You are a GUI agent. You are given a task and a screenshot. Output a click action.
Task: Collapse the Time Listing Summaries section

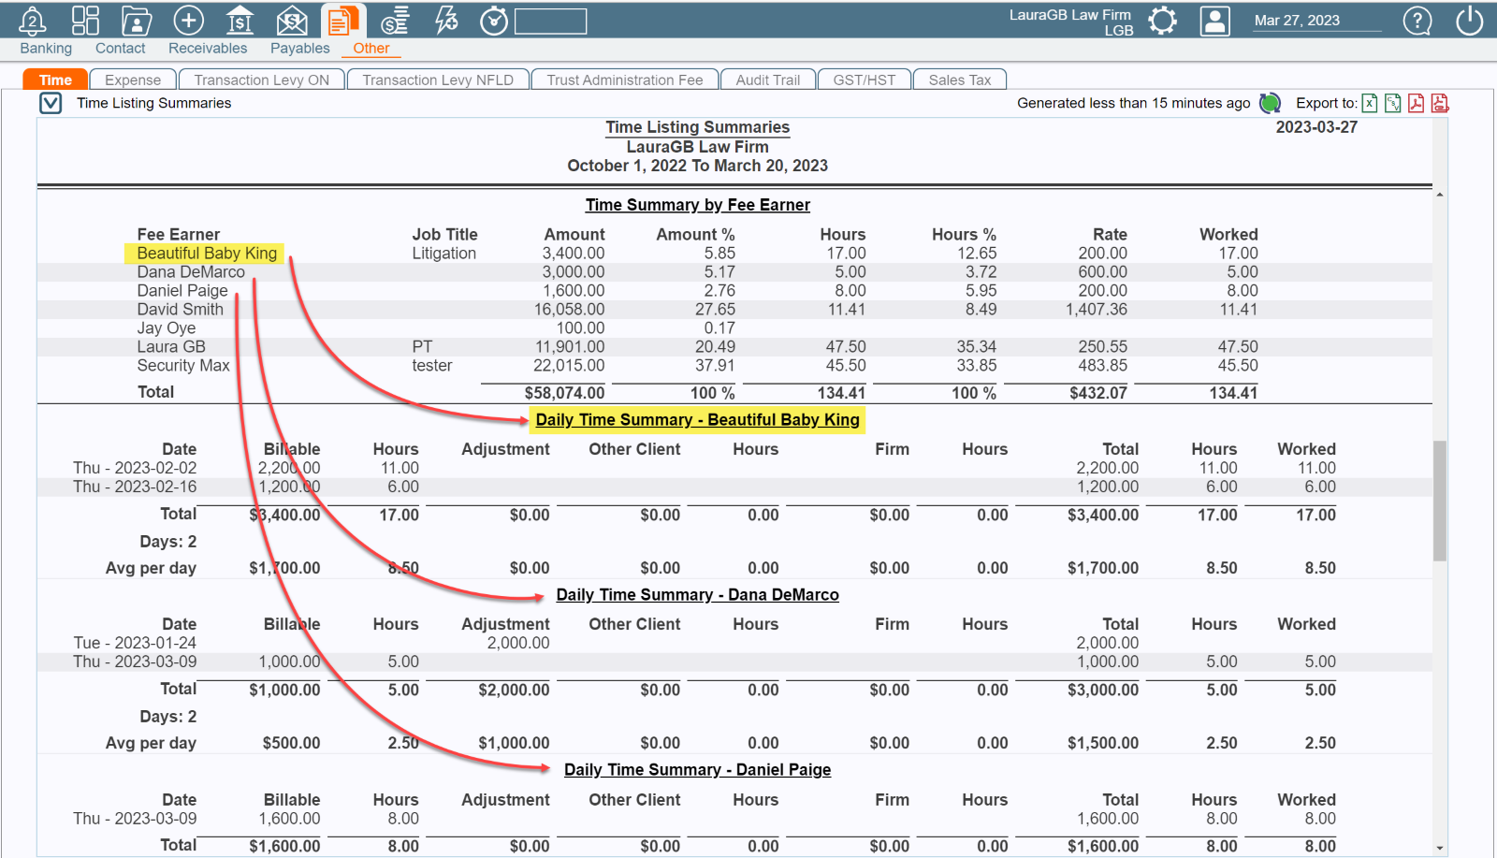tap(51, 103)
